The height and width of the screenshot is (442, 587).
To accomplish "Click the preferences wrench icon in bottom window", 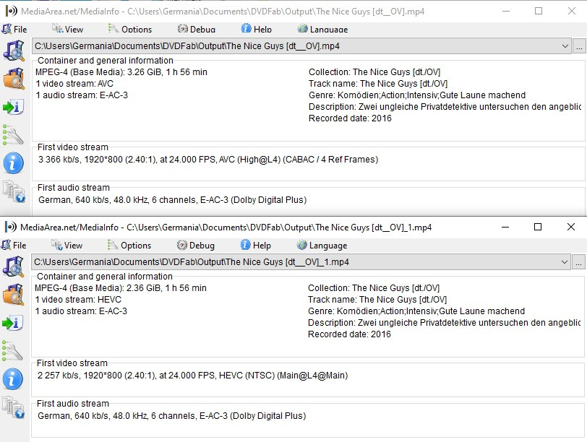I will (x=12, y=351).
